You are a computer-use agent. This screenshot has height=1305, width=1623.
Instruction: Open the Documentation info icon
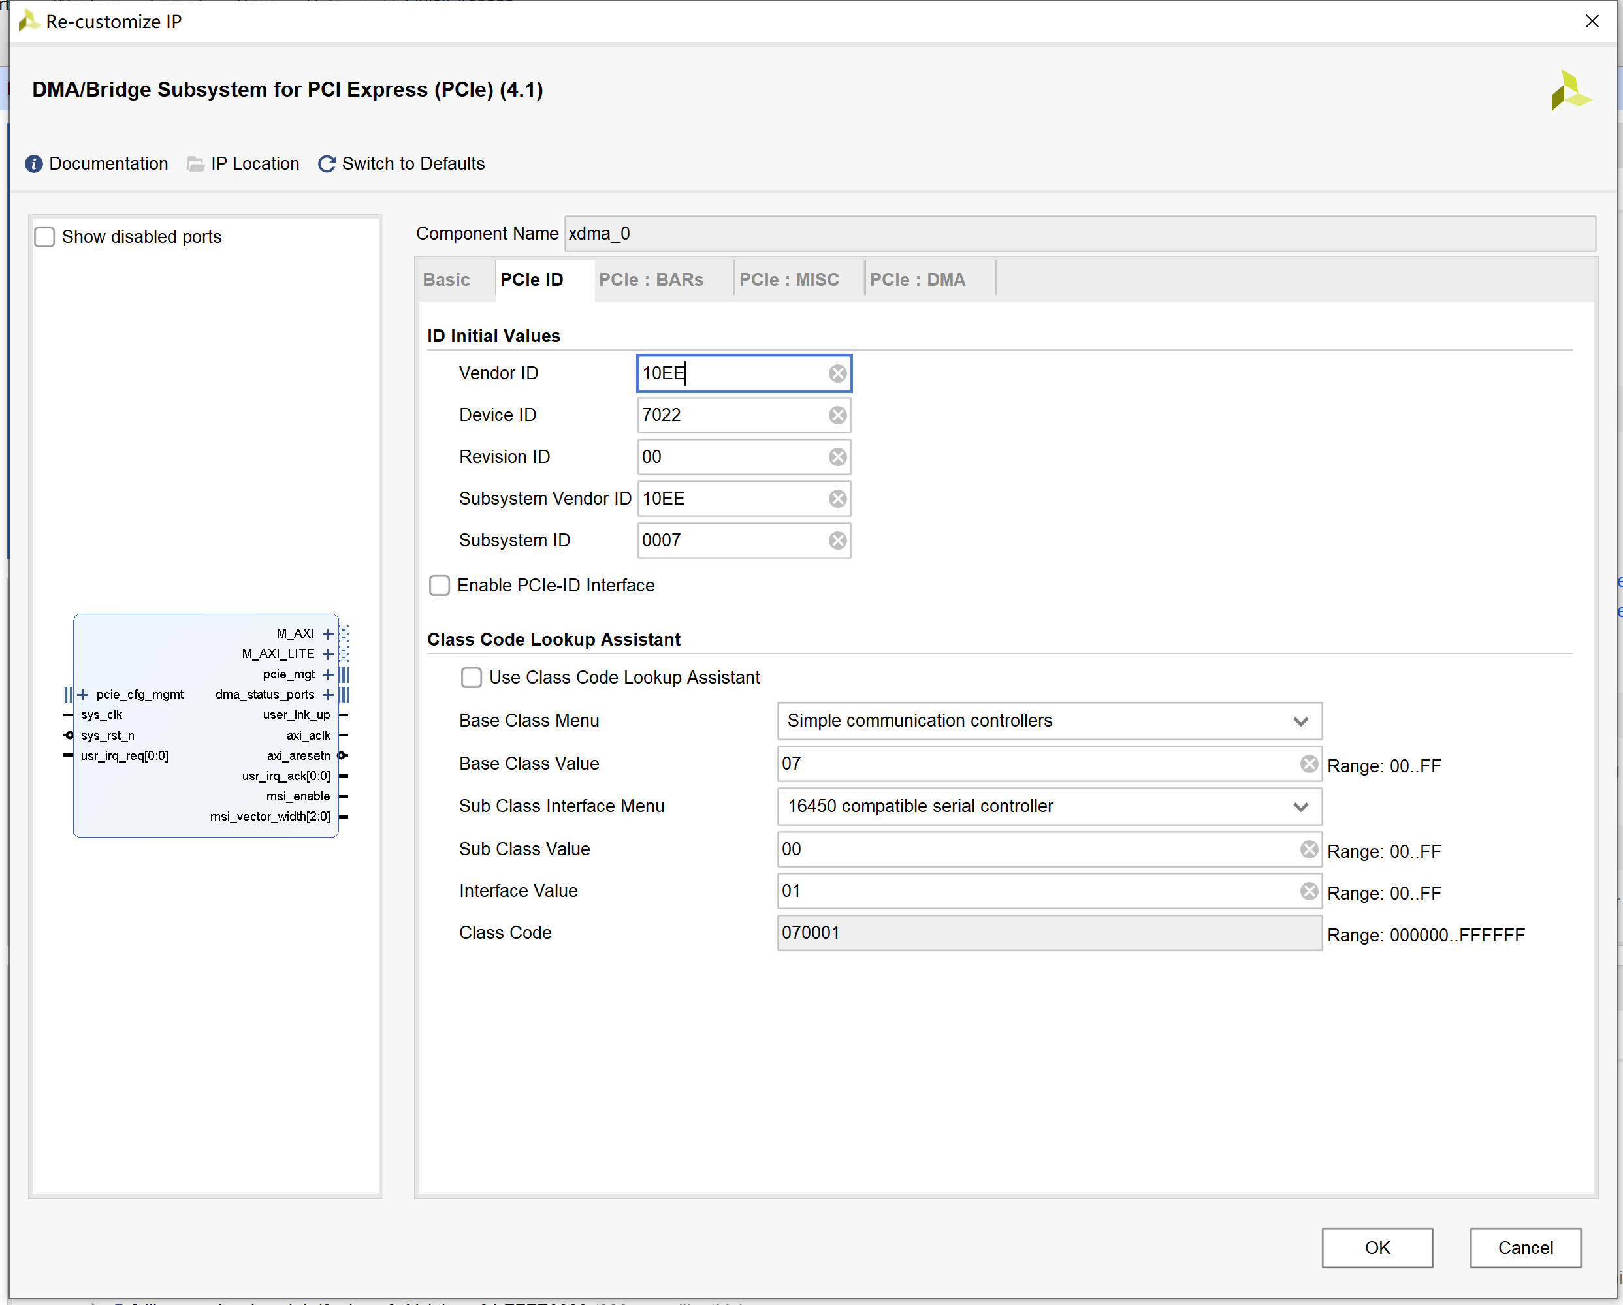[x=34, y=164]
